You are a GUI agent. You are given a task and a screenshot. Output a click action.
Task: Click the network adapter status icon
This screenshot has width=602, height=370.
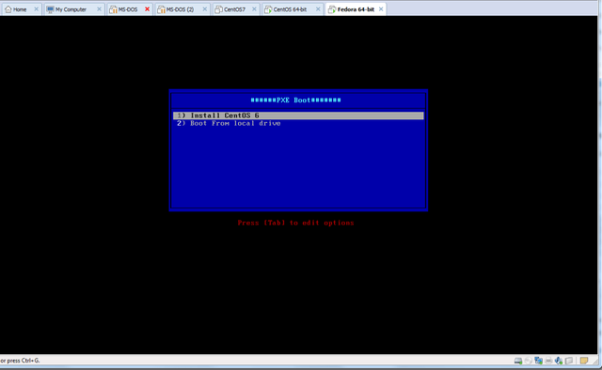pyautogui.click(x=538, y=361)
